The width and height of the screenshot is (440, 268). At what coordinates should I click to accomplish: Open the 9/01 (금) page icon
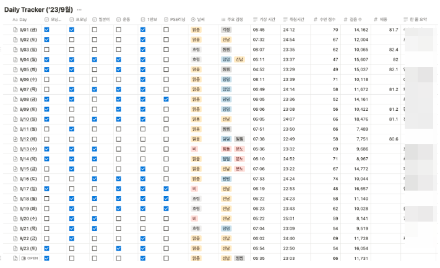click(x=15, y=30)
